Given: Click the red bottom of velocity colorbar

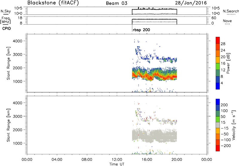Looking at the screenshot, I should tap(218, 148).
